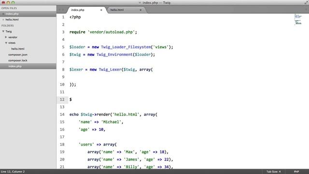Collapse the views folder
The width and height of the screenshot is (309, 174).
[6, 43]
